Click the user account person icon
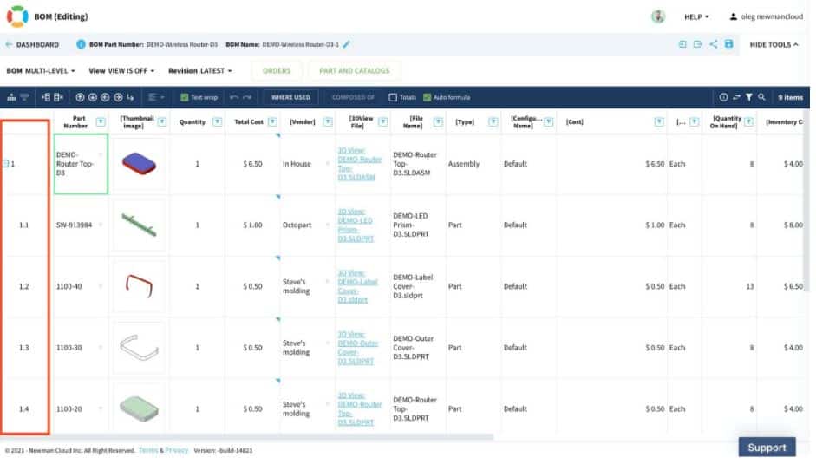This screenshot has height=464, width=816. point(734,16)
